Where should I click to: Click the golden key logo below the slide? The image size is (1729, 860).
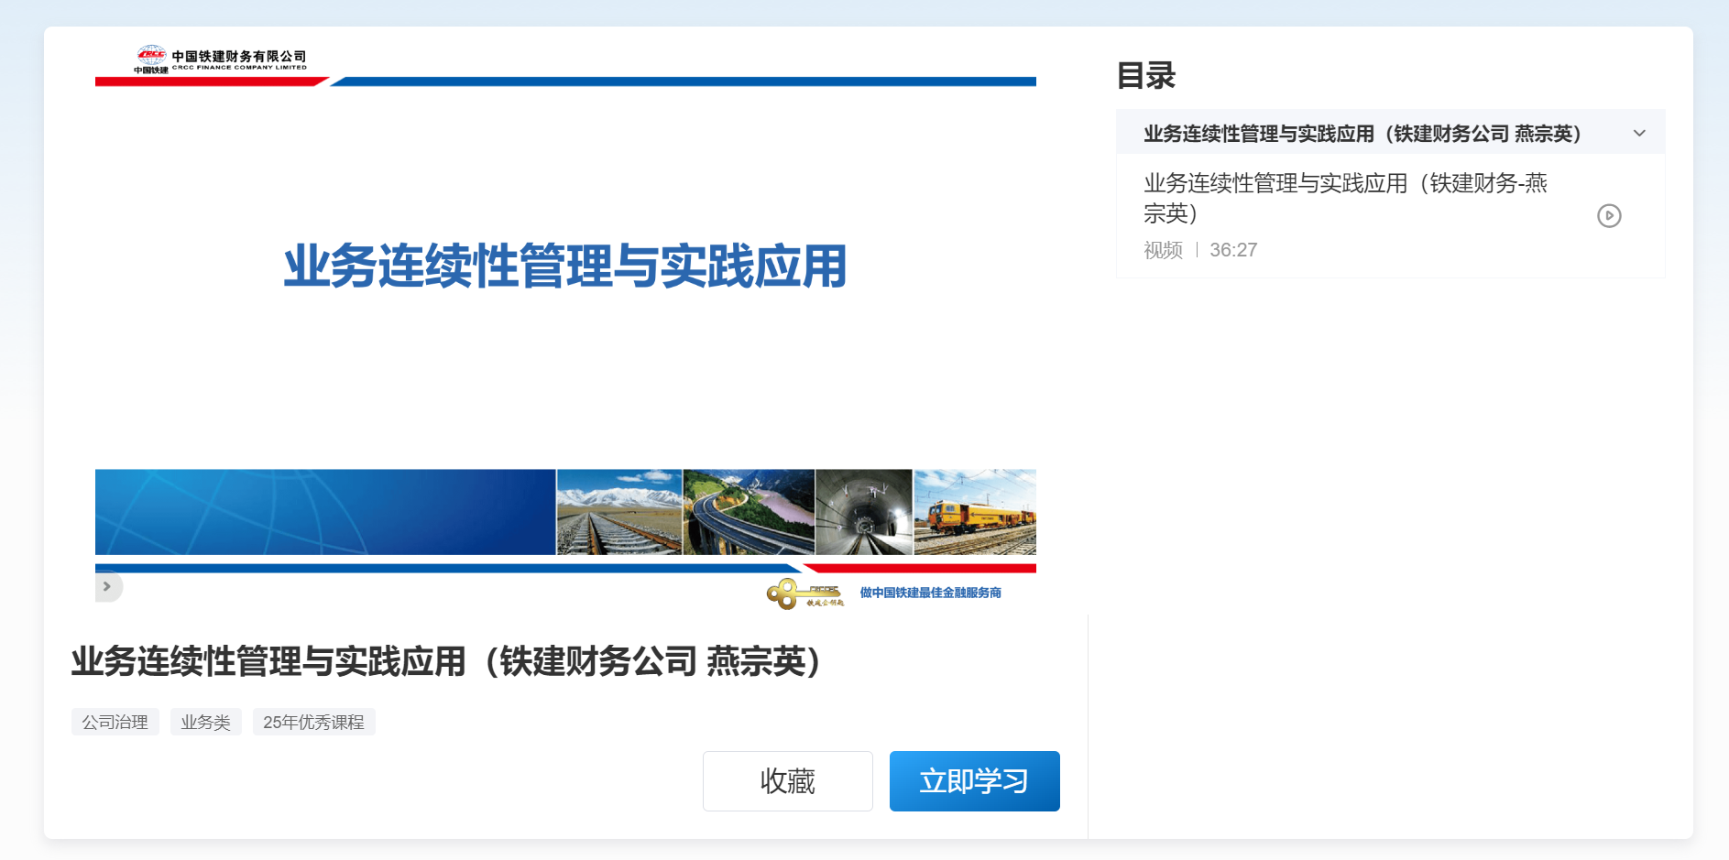(x=804, y=593)
